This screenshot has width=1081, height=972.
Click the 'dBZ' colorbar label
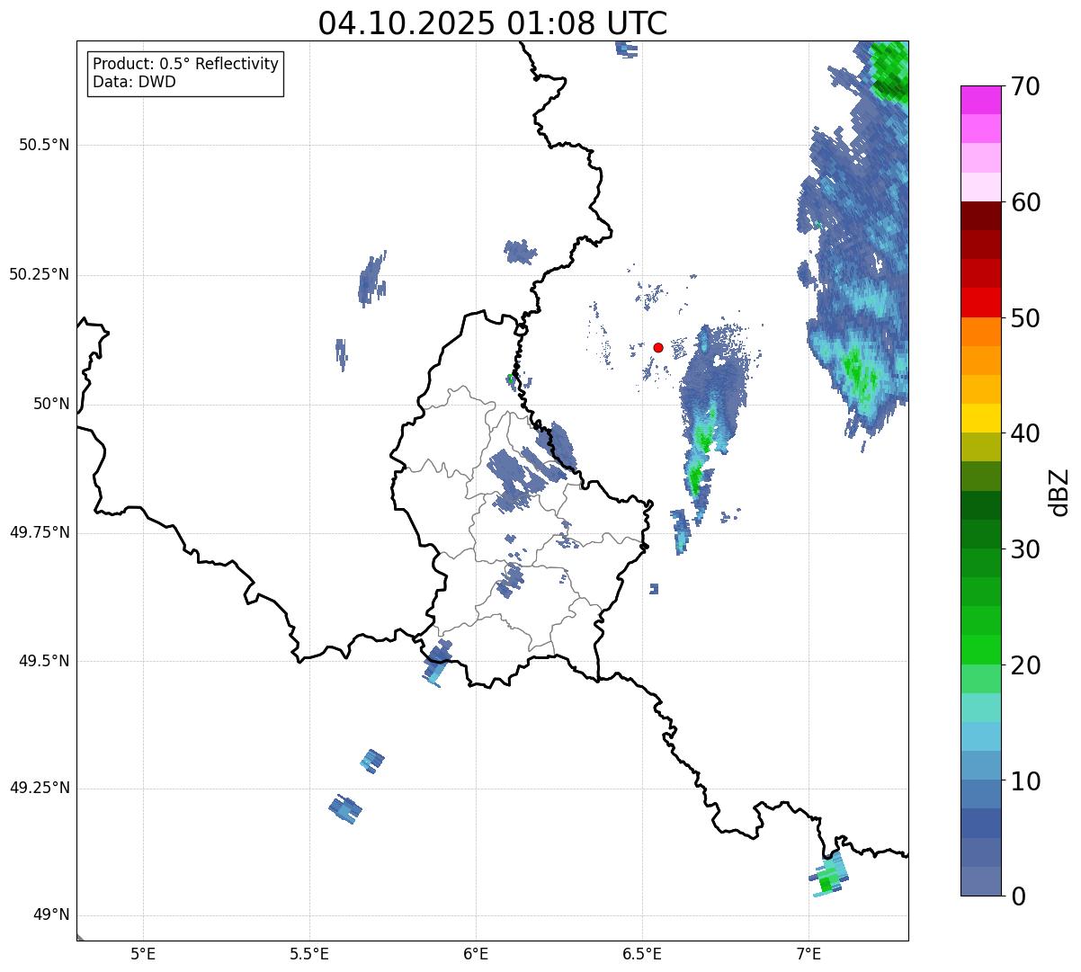(1059, 491)
